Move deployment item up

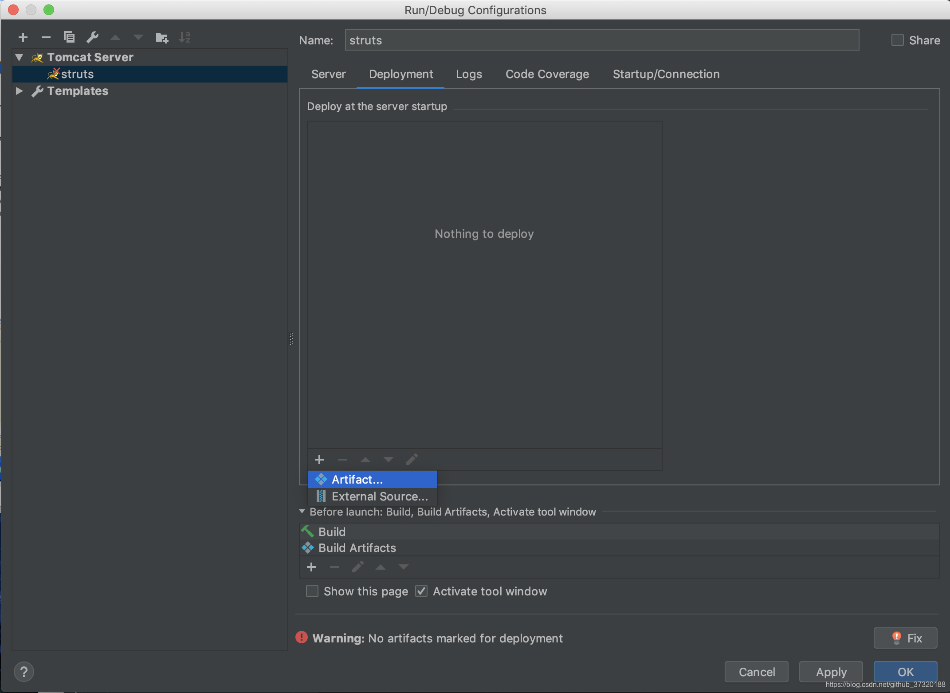pos(365,460)
